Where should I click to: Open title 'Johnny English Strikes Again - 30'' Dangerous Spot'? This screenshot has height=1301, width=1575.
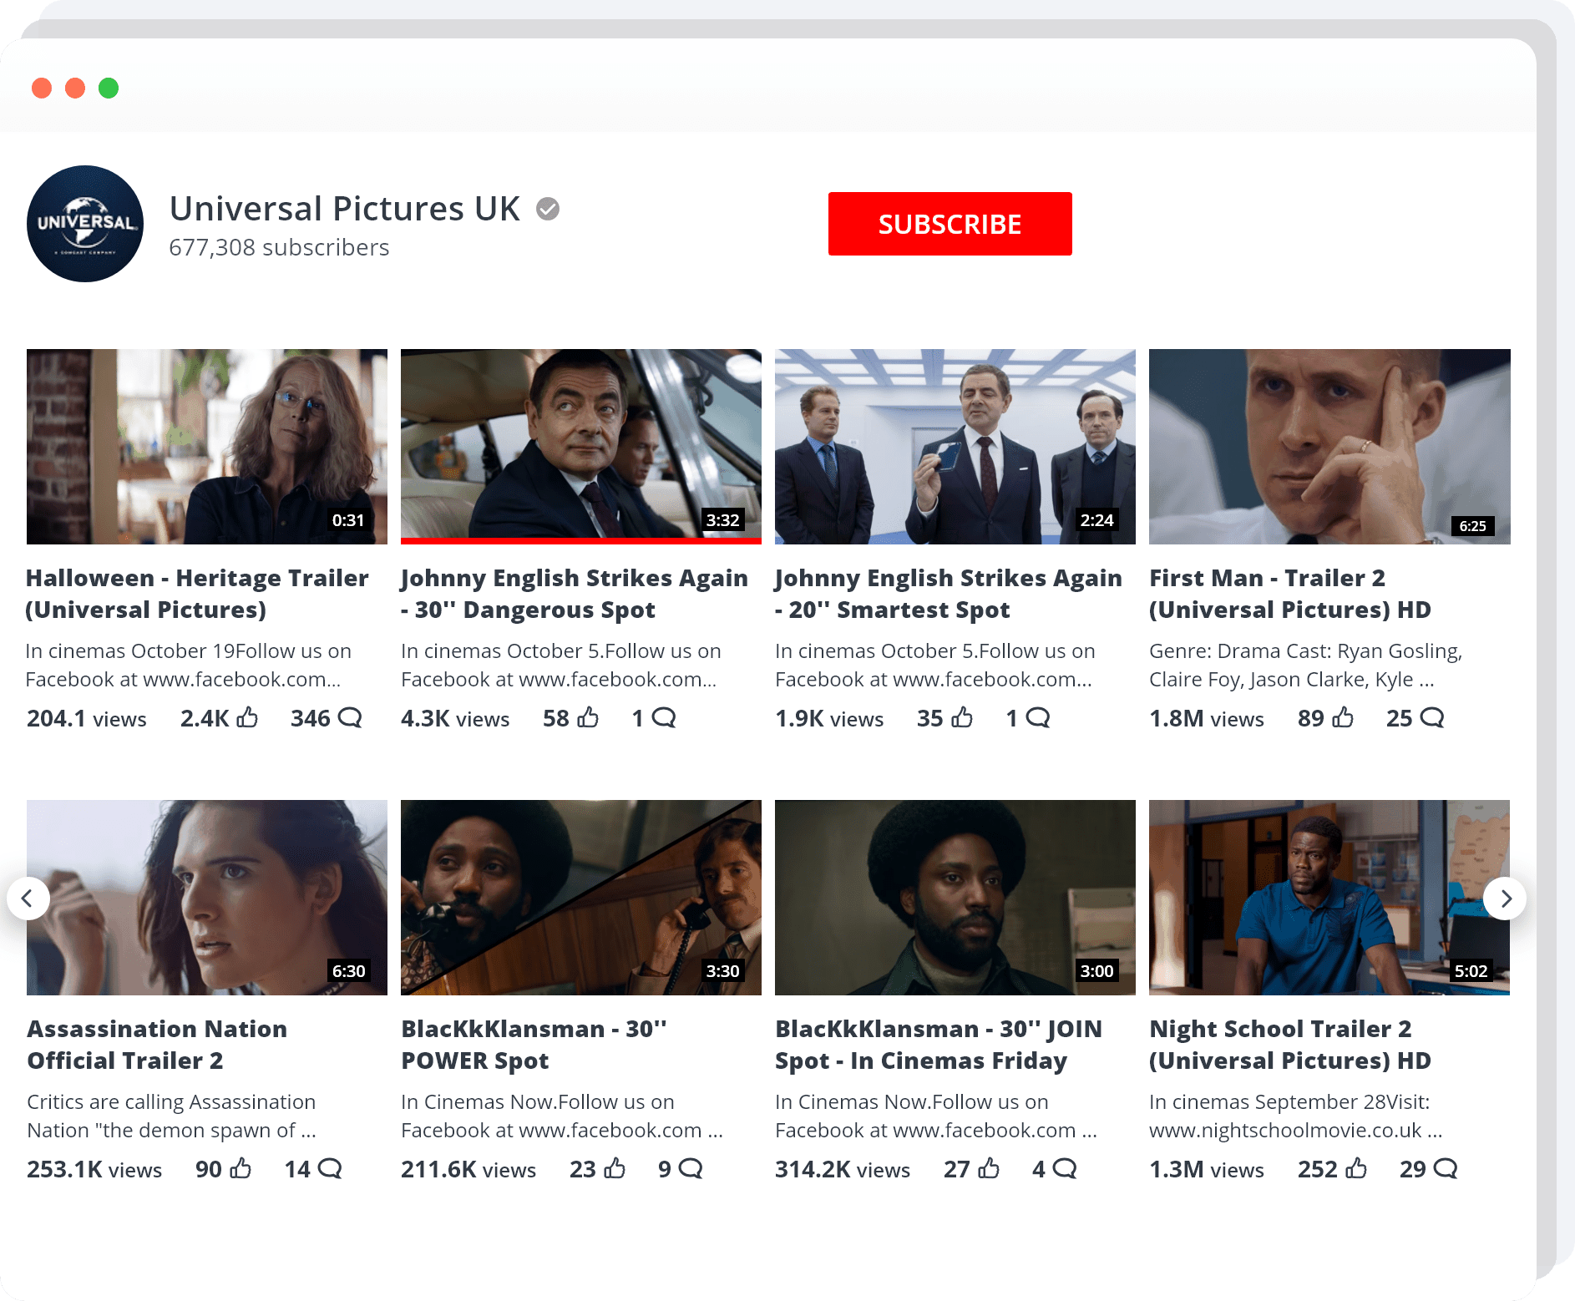point(575,594)
